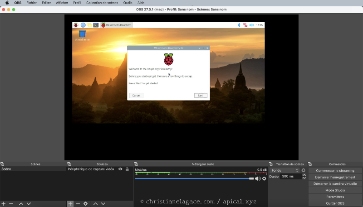Click Démarrer l'enregistrement
The image size is (363, 207).
tap(335, 177)
